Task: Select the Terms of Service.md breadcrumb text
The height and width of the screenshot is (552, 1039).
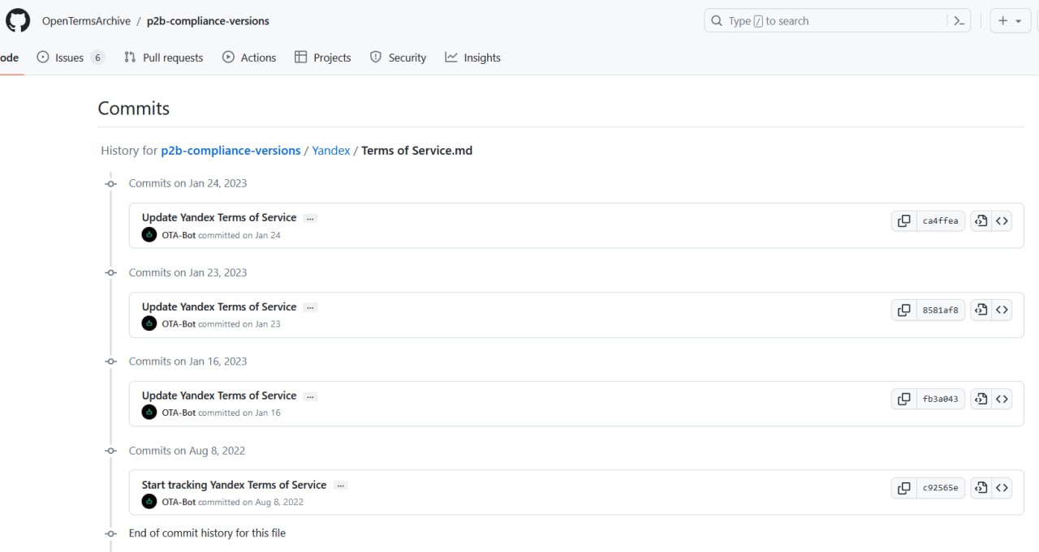Action: 416,151
